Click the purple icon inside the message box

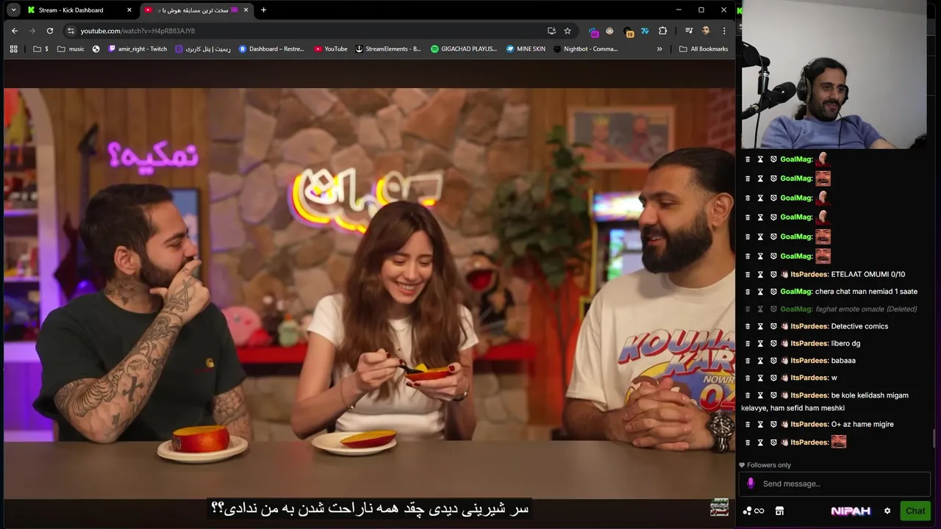click(750, 483)
